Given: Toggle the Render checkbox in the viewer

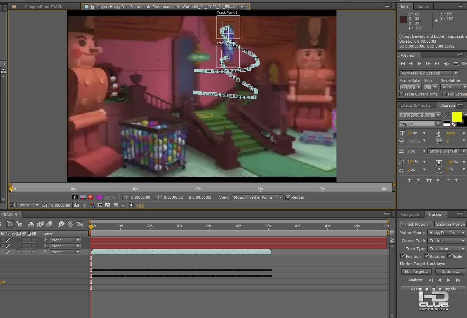Looking at the screenshot, I should tap(288, 197).
